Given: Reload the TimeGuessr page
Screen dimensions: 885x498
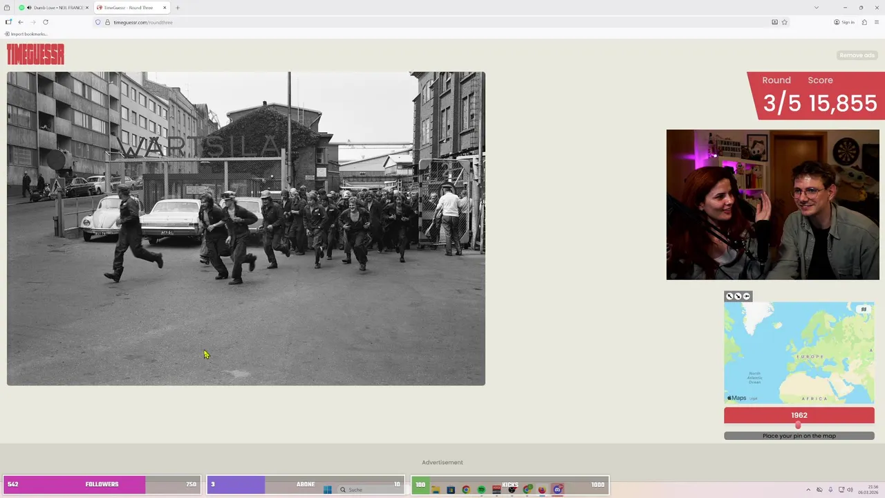Looking at the screenshot, I should pyautogui.click(x=46, y=22).
